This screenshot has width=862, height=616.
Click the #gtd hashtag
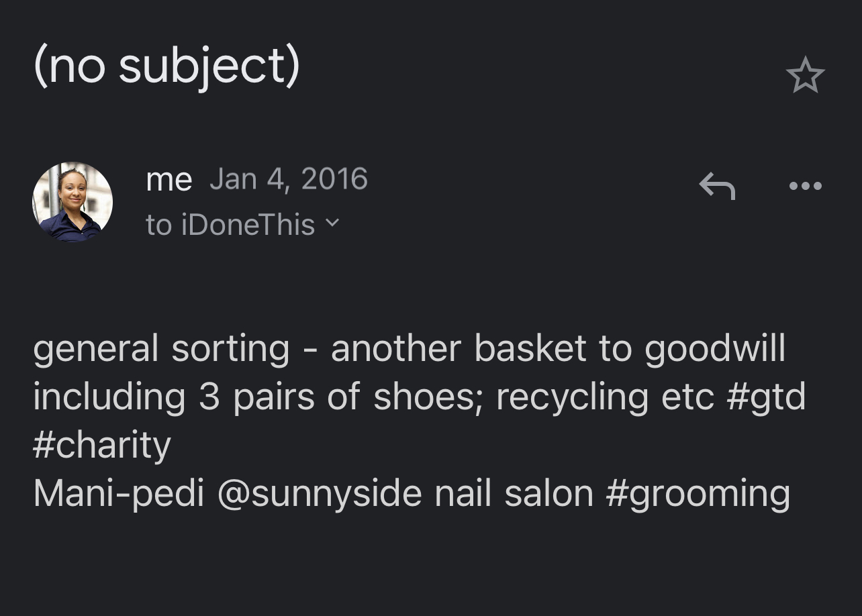pos(765,397)
